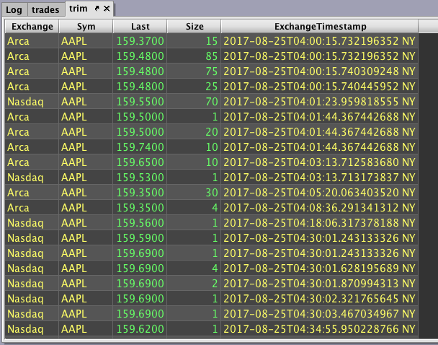Viewport: 438px width, 345px height.
Task: Click the Sym column header
Action: point(86,26)
